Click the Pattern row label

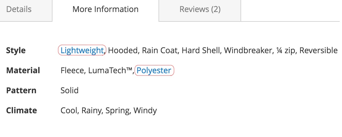[21, 91]
